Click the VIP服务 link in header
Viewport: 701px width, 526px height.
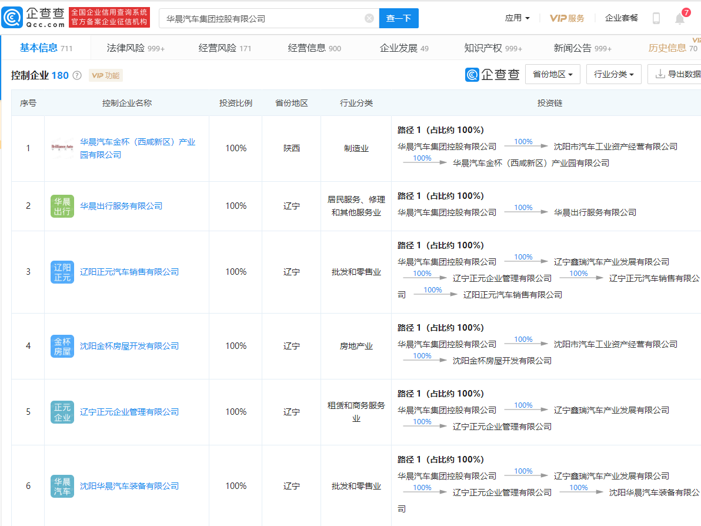pos(567,18)
